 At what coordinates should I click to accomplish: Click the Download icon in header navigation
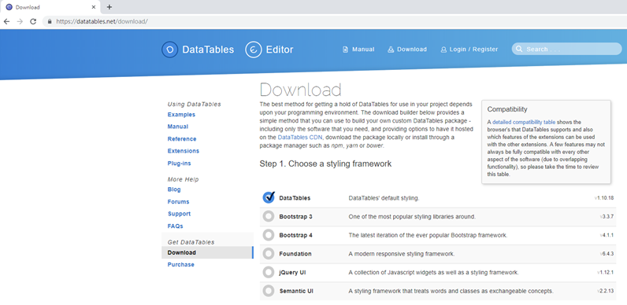coord(391,50)
